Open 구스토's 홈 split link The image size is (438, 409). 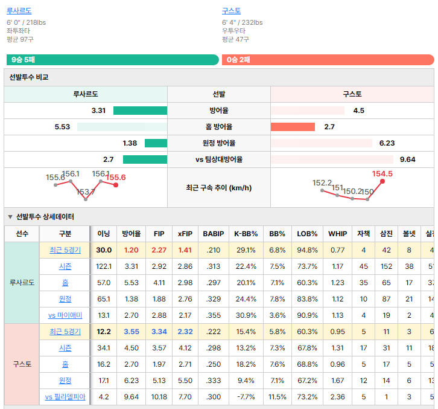(x=65, y=364)
